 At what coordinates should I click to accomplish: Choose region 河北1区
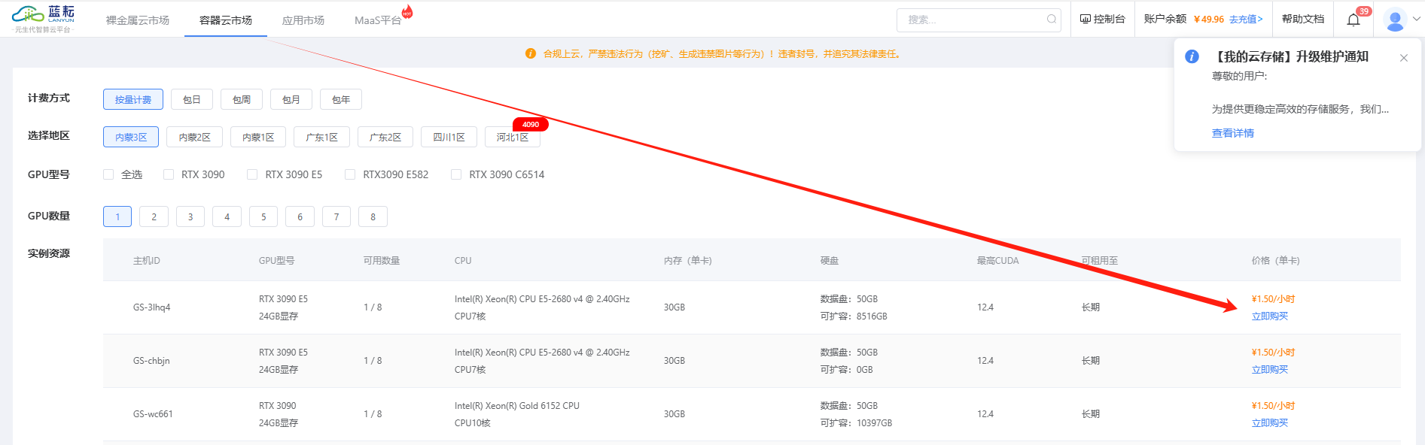click(513, 137)
